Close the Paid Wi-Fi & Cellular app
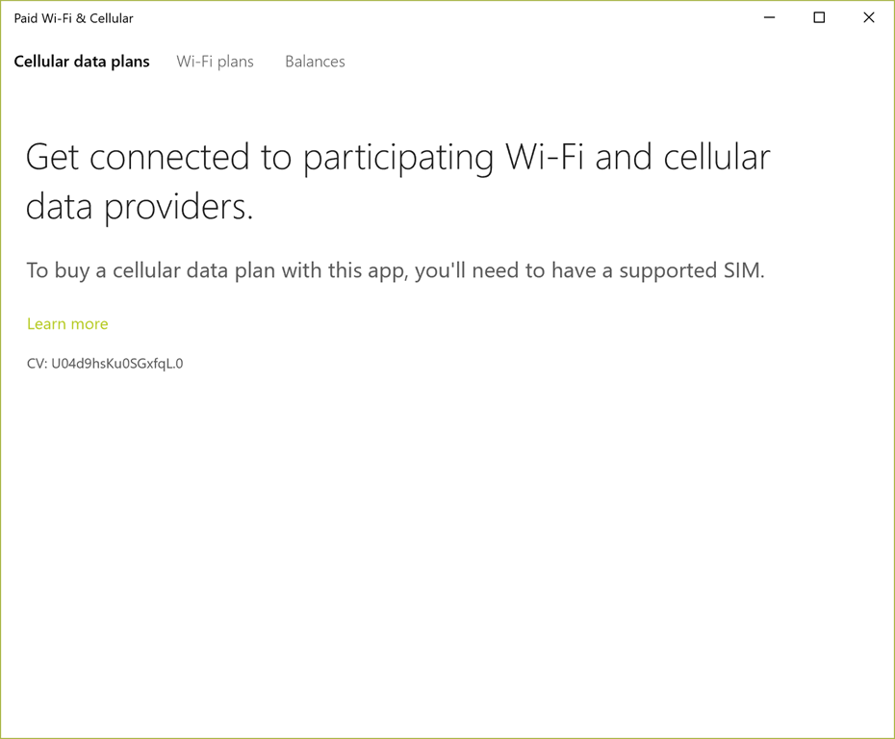 pos(868,17)
